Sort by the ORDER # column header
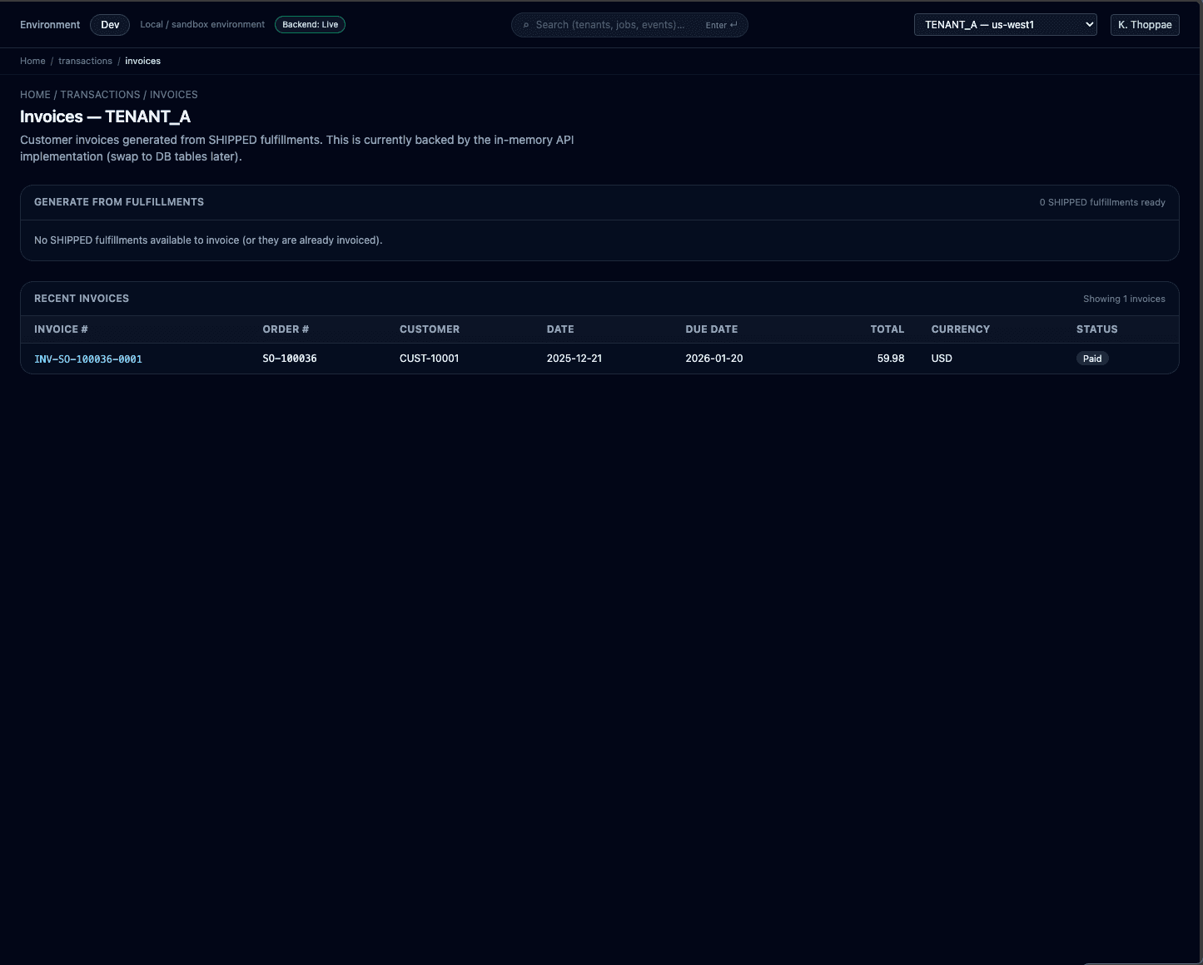 (286, 329)
